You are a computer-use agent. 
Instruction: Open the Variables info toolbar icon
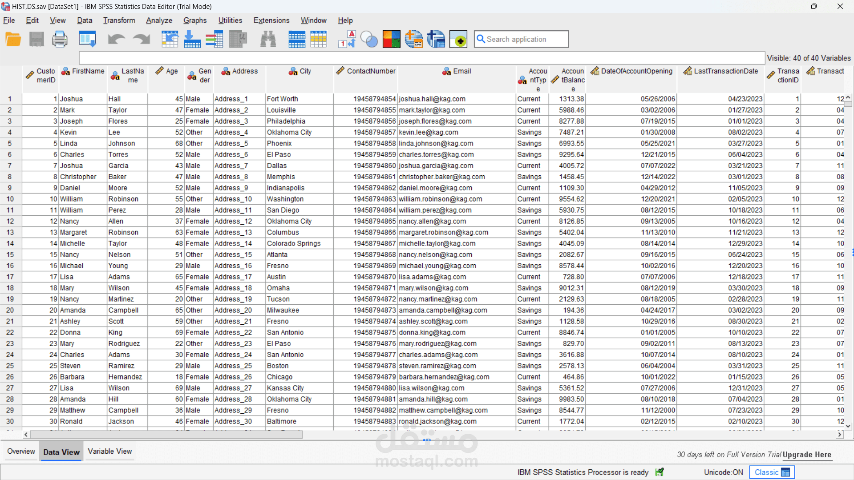214,40
